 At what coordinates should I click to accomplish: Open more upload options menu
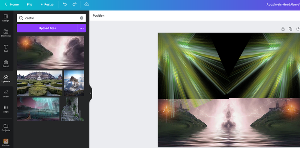point(82,28)
